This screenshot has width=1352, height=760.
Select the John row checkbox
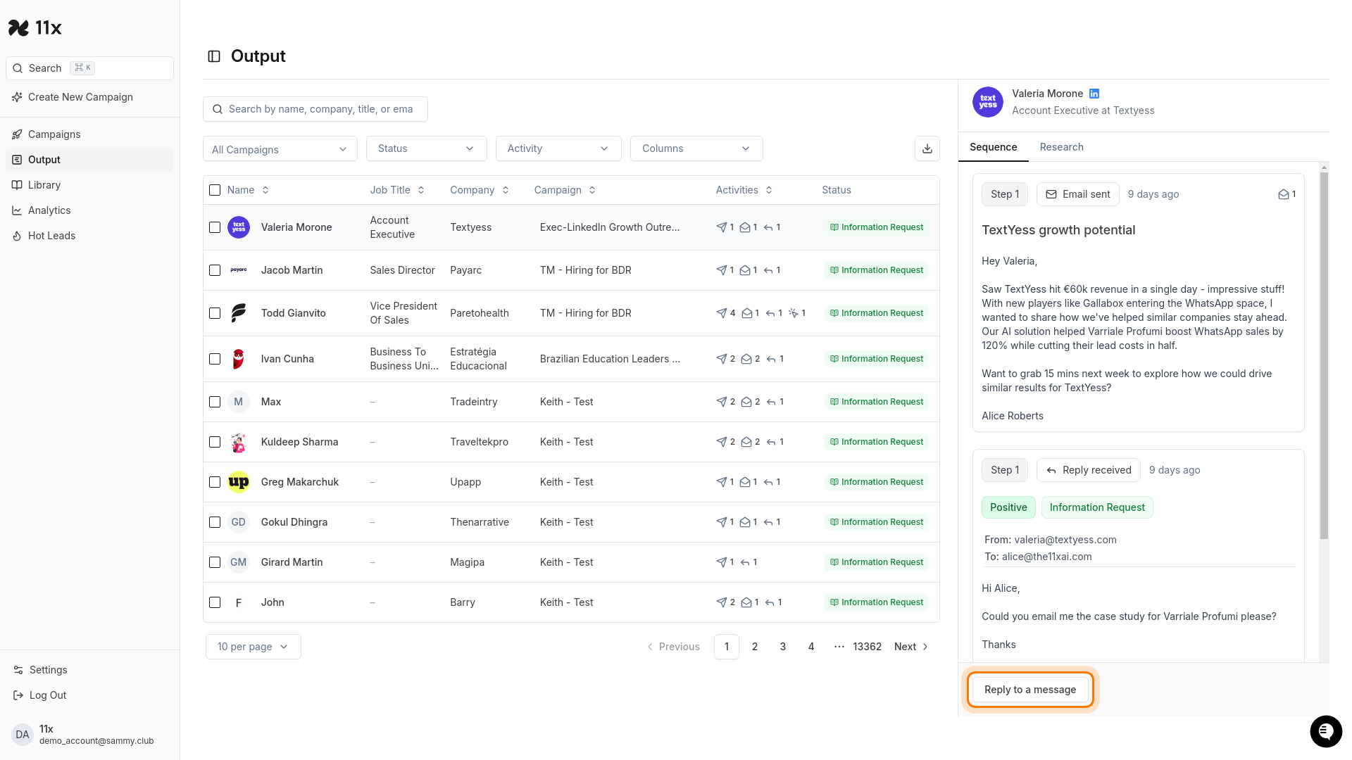(x=215, y=602)
